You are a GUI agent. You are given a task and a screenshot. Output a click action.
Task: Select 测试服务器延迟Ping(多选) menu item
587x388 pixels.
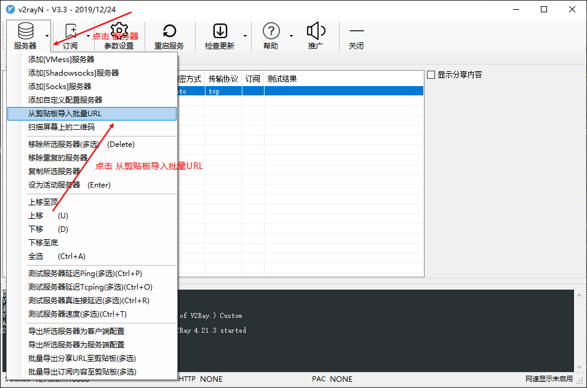[x=92, y=274]
